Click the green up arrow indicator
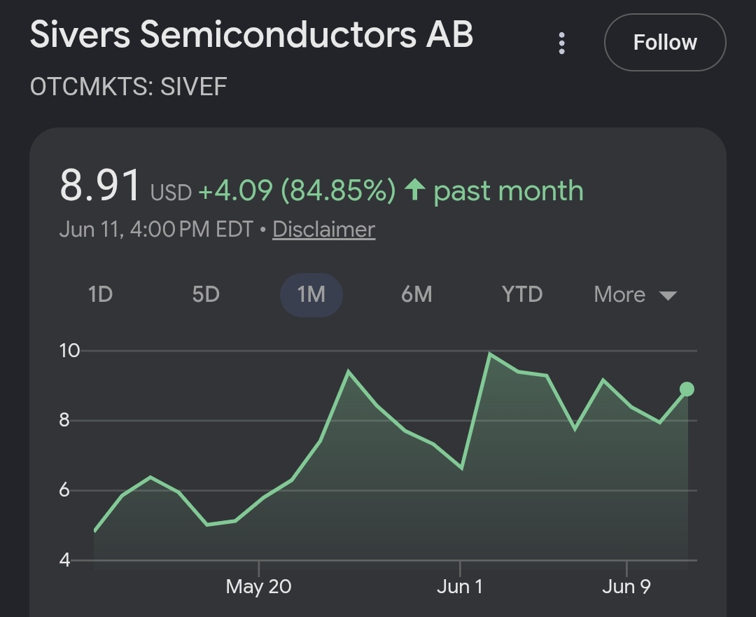Screen dimensions: 756x617 (414, 189)
